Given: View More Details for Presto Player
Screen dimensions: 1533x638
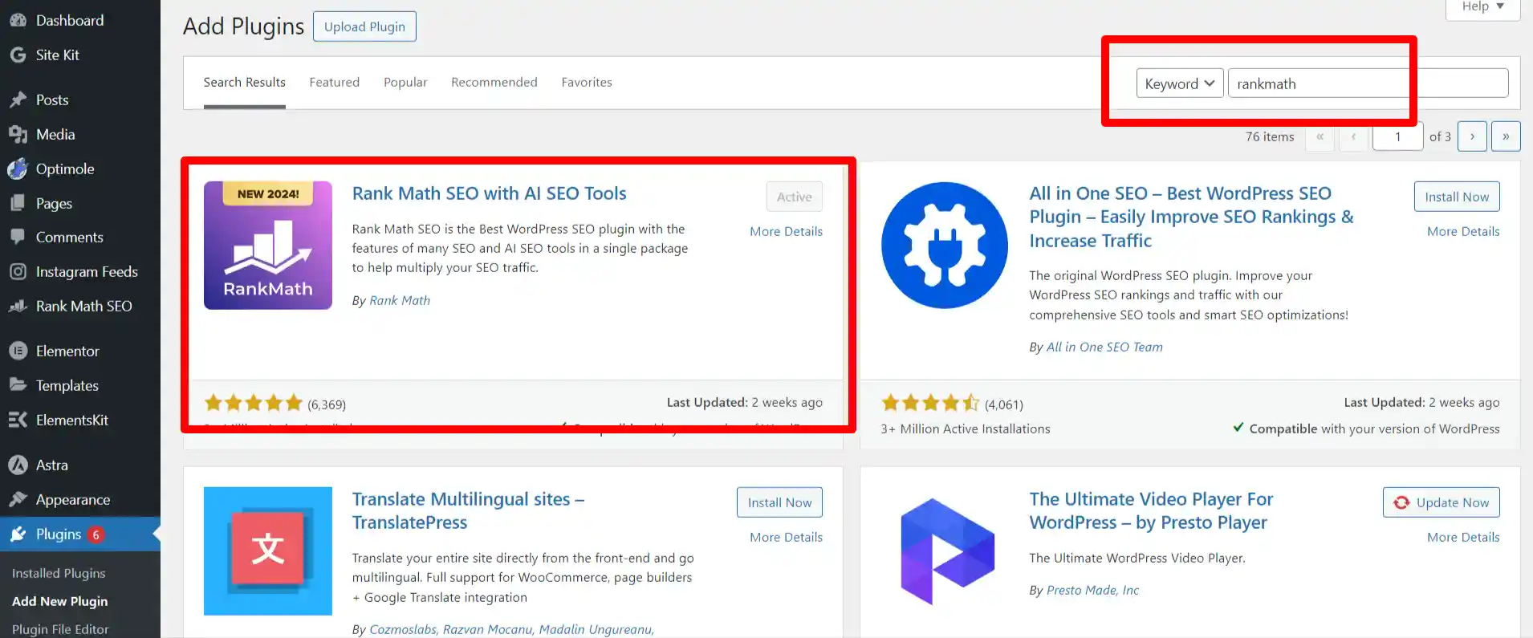Looking at the screenshot, I should click(x=1463, y=537).
